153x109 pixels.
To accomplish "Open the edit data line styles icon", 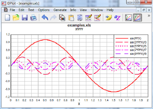I will [x=97, y=18].
